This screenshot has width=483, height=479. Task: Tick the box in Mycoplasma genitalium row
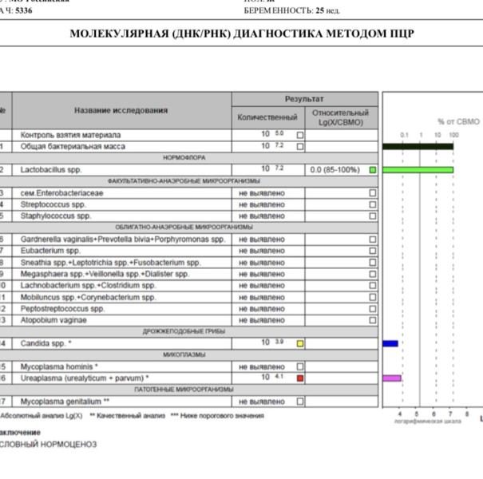300,402
